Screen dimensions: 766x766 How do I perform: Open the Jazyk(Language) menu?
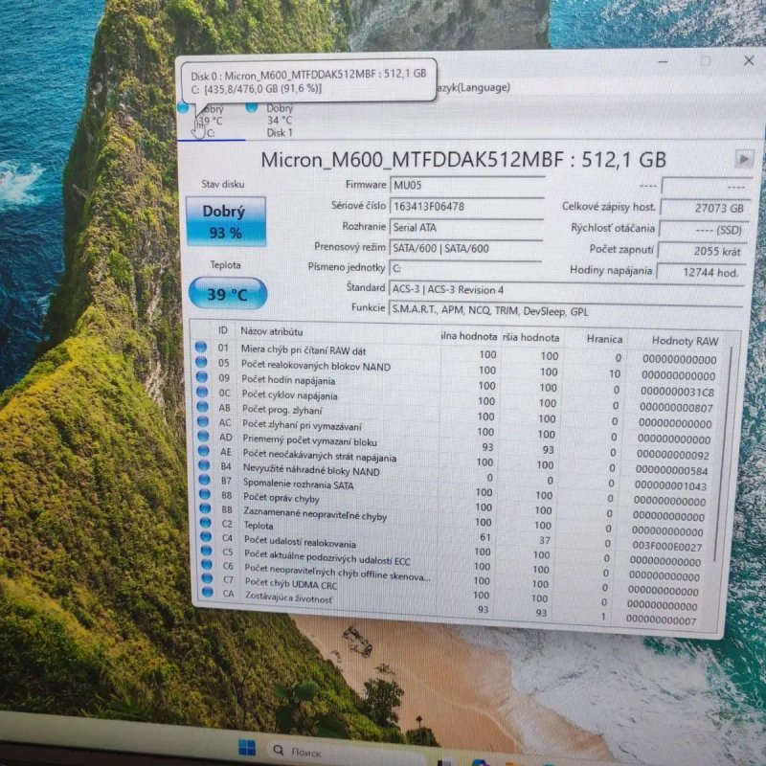click(x=472, y=88)
